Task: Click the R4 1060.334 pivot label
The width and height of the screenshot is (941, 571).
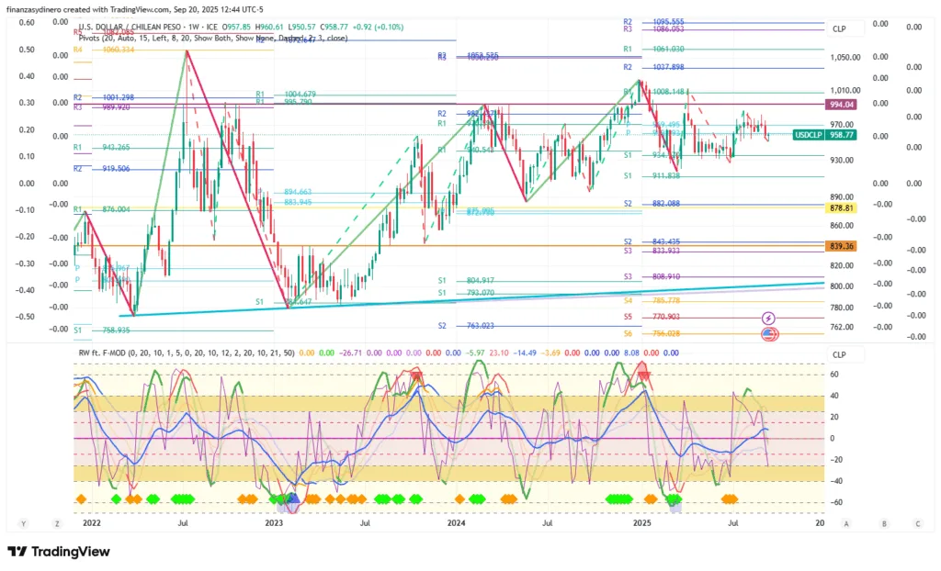Action: 104,50
